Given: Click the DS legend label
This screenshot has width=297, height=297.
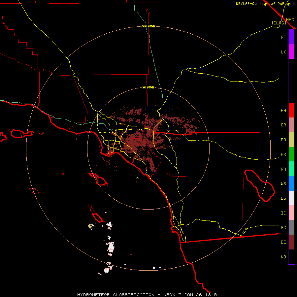Looking at the screenshot, I should click(283, 198).
